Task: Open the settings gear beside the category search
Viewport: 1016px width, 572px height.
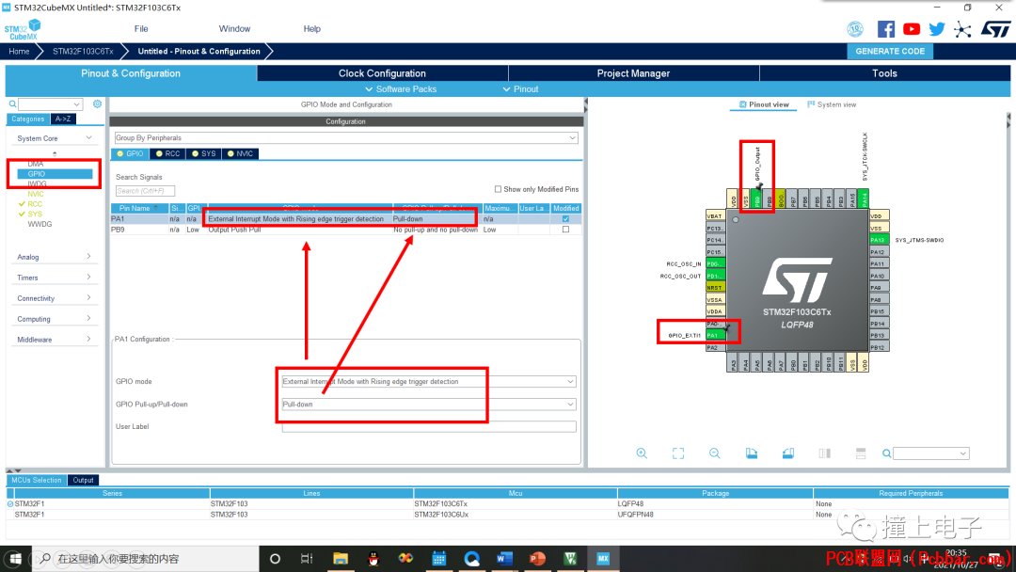Action: tap(97, 103)
